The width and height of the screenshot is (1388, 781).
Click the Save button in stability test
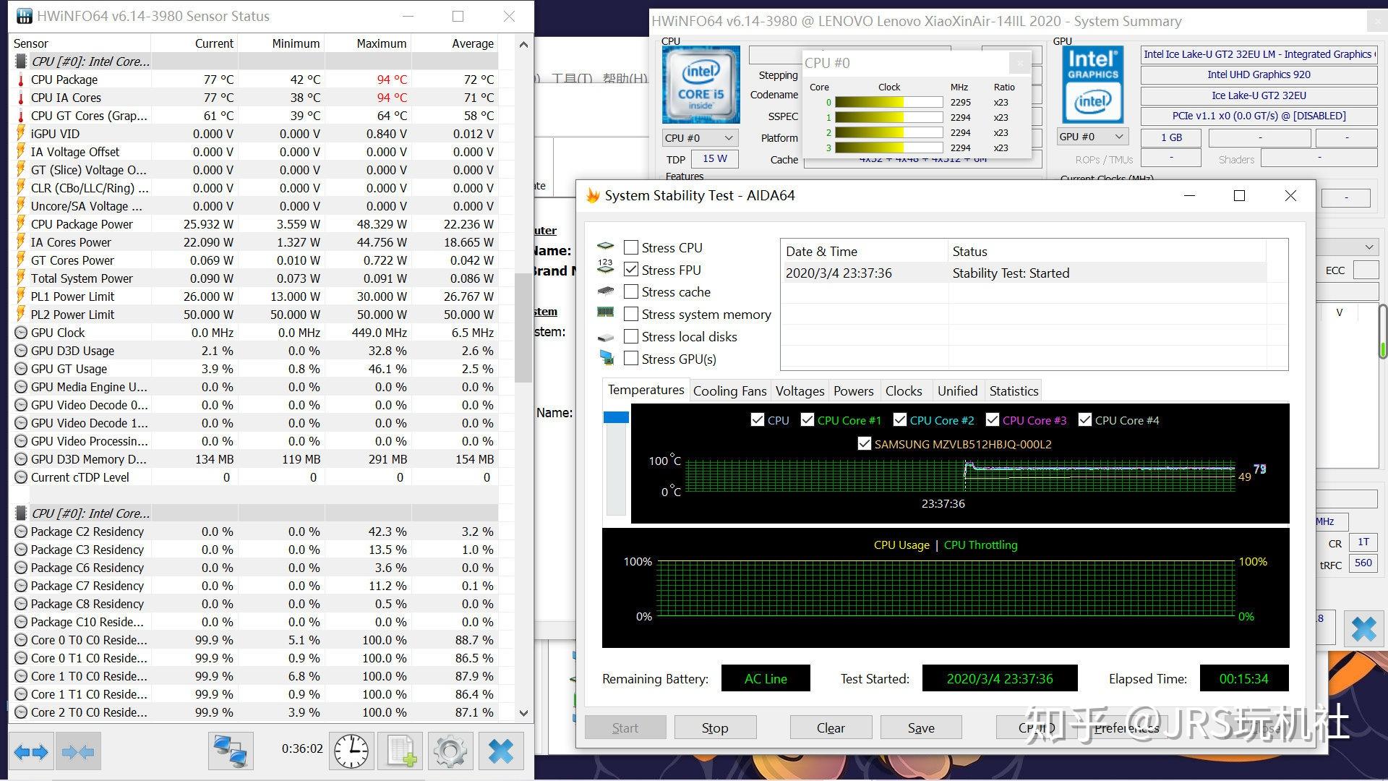point(920,727)
